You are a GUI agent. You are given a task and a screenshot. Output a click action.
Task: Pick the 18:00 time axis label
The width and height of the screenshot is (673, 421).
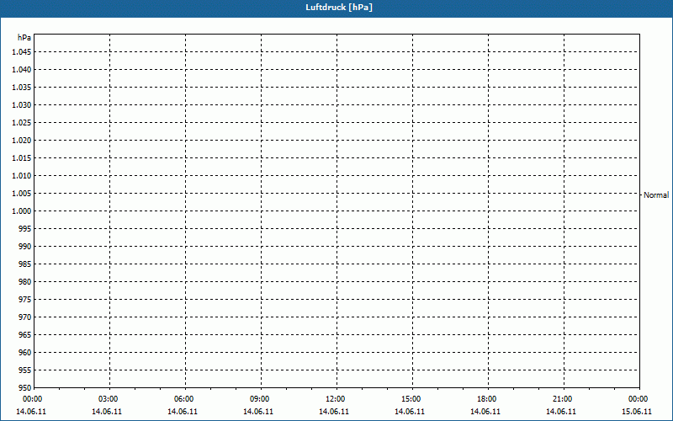(487, 399)
